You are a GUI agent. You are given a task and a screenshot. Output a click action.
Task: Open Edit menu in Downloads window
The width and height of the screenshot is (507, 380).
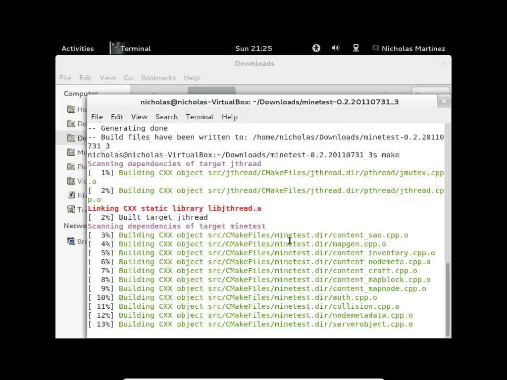[85, 78]
